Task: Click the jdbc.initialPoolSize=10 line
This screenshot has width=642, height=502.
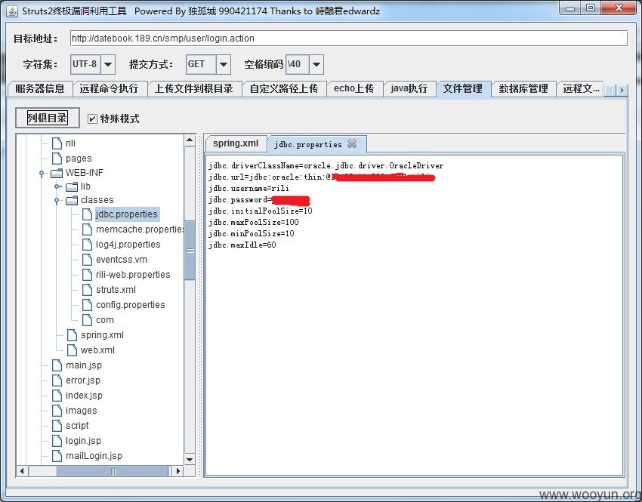Action: click(x=261, y=211)
